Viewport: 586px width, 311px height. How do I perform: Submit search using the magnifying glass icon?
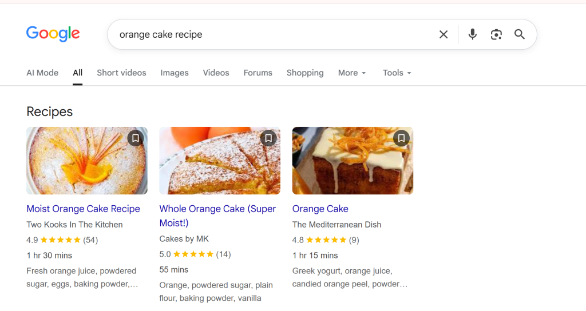pos(520,34)
